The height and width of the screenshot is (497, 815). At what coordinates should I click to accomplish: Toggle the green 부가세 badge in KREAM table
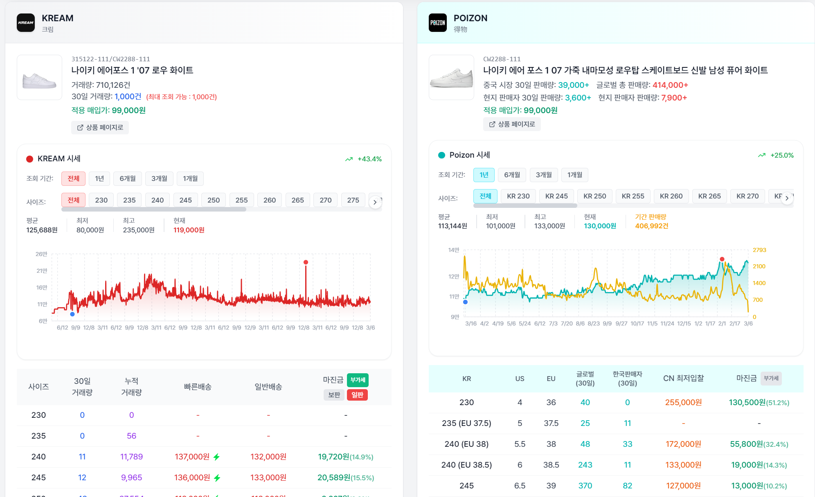358,380
